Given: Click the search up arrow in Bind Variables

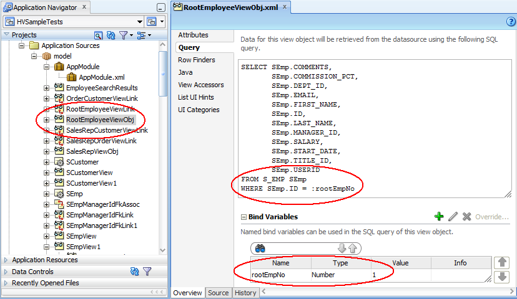Looking at the screenshot, I should (353, 249).
